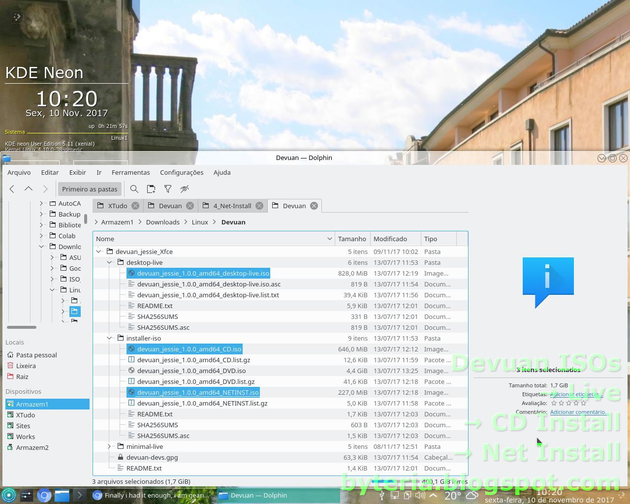Switch to the 4_Net-Install tab
The height and width of the screenshot is (504, 630).
(x=232, y=206)
